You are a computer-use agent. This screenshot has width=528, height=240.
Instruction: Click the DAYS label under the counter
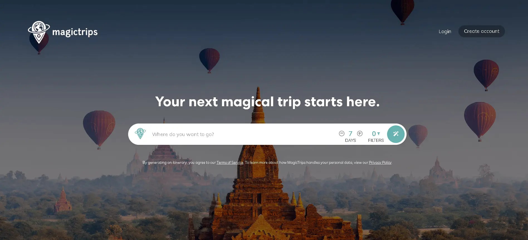tap(350, 140)
